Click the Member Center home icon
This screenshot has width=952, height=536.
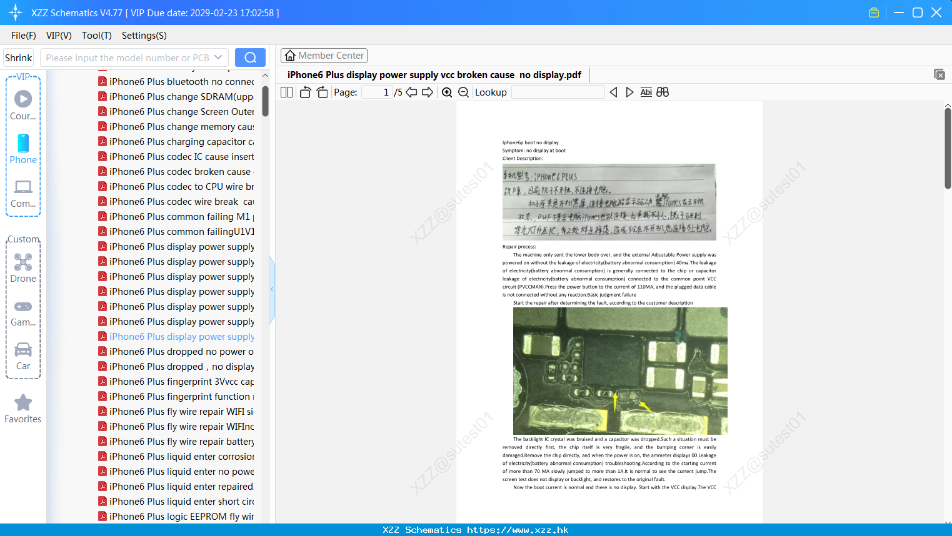coord(290,56)
